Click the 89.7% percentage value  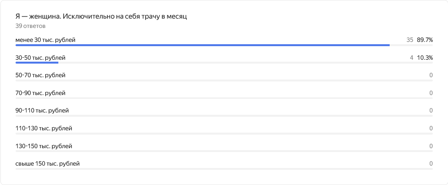pyautogui.click(x=425, y=40)
